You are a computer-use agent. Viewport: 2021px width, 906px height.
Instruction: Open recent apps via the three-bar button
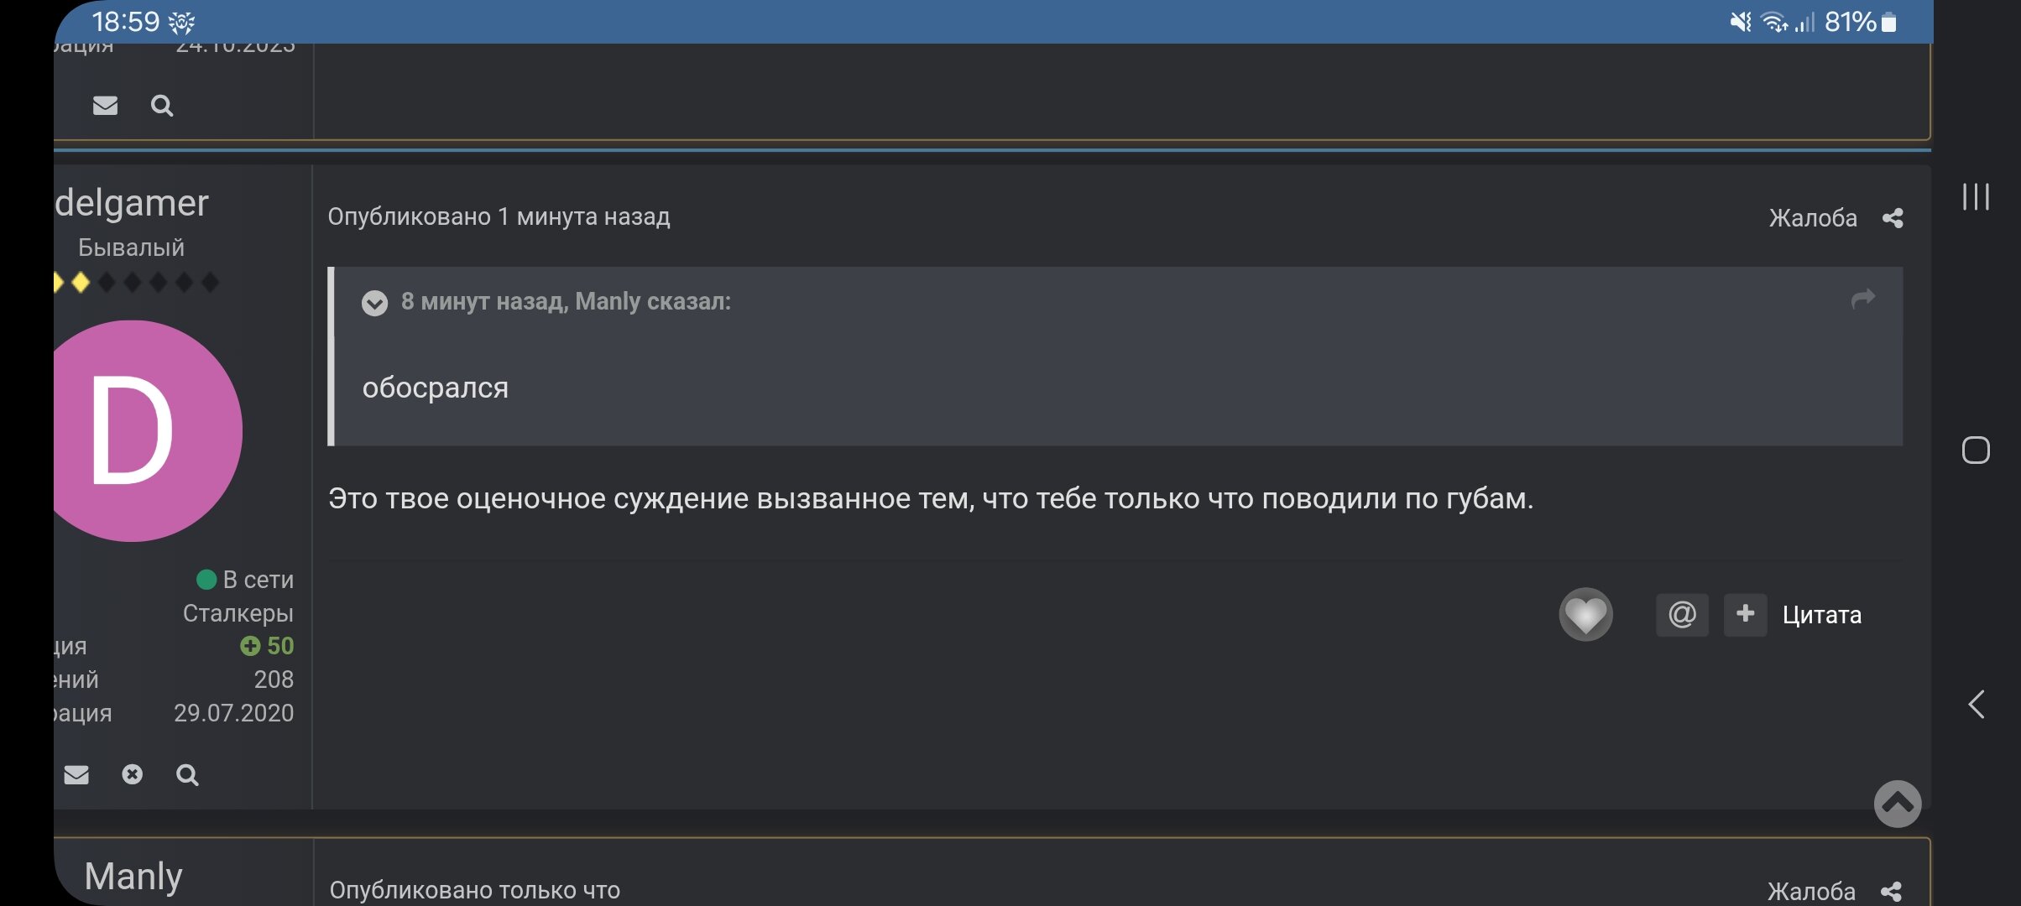pos(1976,197)
